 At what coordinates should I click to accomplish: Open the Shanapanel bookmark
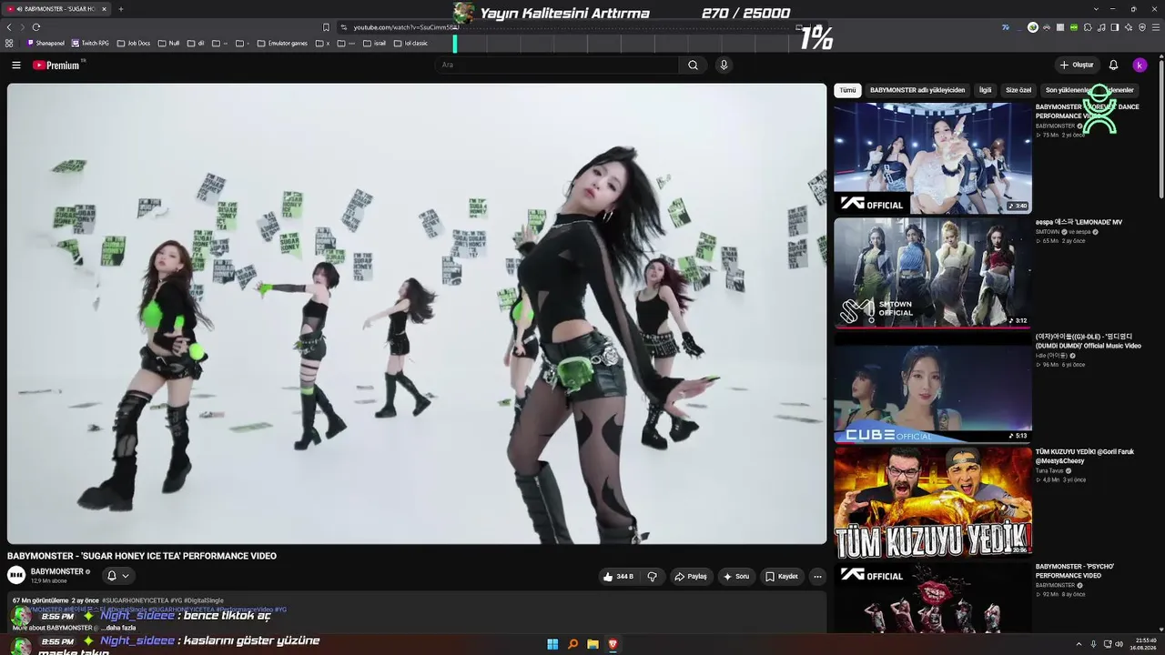[46, 43]
